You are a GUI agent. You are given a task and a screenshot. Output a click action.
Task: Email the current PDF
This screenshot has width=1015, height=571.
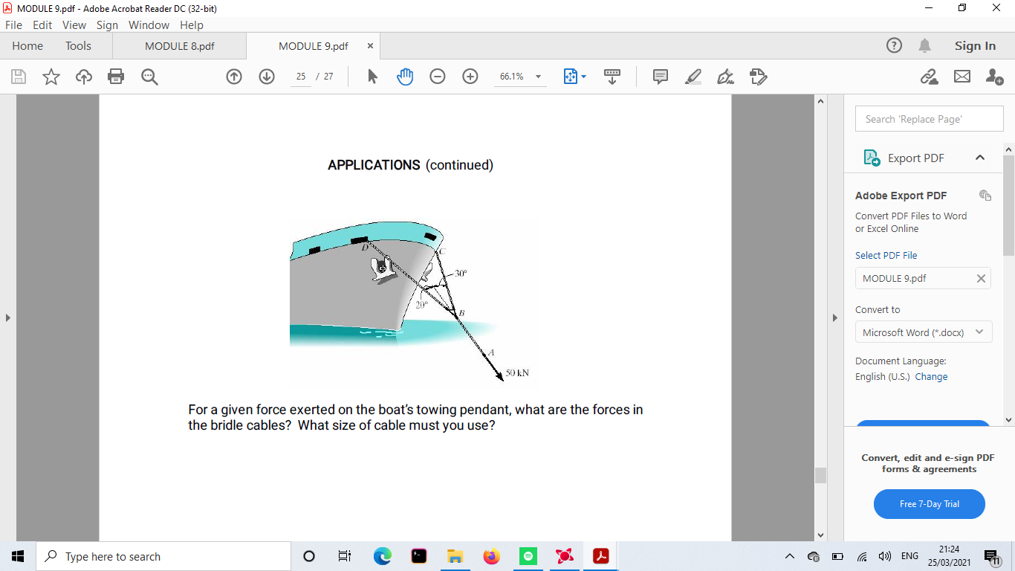[962, 76]
